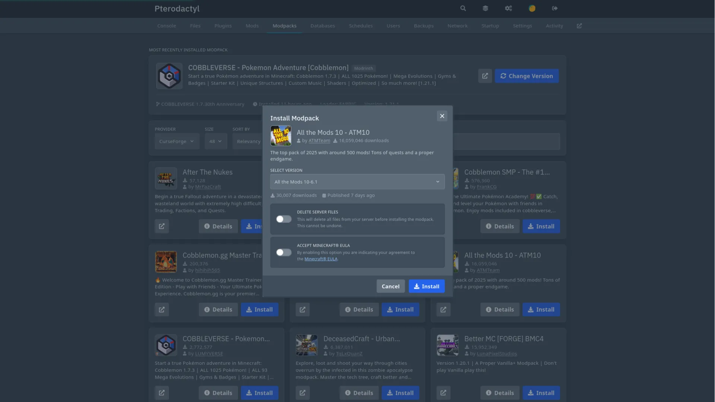Switch to the Console tab
This screenshot has height=402, width=715.
tap(166, 26)
